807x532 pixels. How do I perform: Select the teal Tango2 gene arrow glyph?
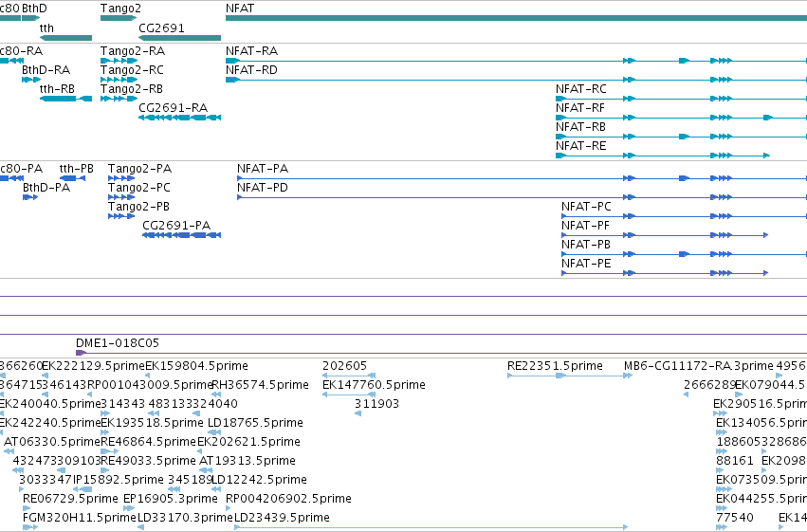[x=119, y=18]
